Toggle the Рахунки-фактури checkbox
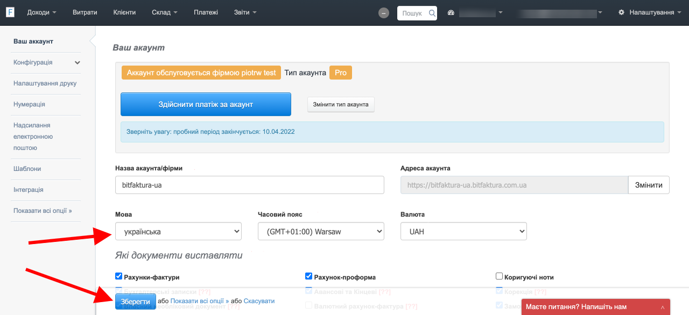 [x=119, y=277]
